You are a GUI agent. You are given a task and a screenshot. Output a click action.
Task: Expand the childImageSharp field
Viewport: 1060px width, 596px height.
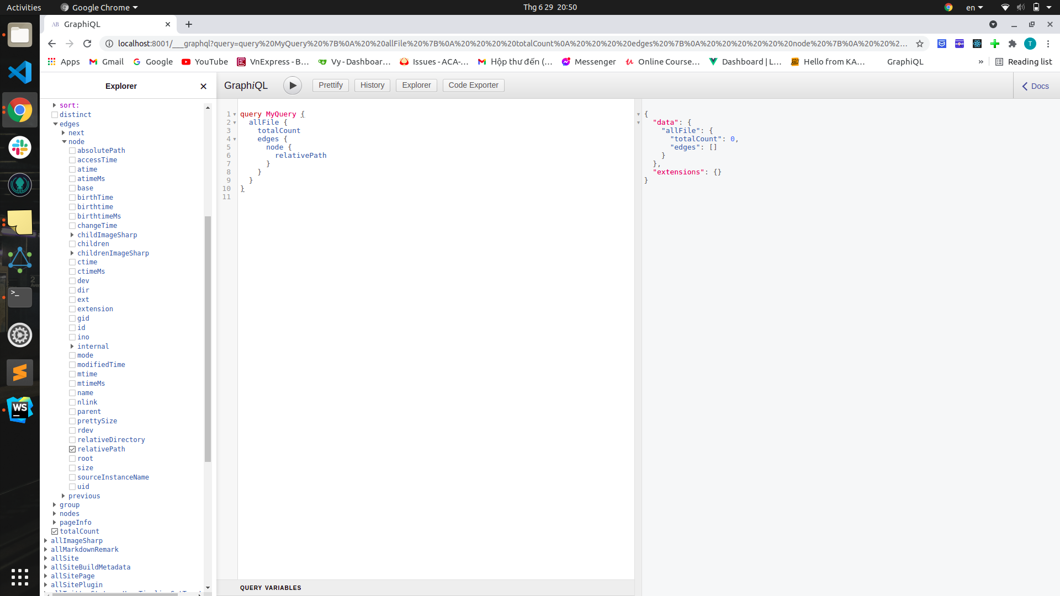(x=72, y=235)
